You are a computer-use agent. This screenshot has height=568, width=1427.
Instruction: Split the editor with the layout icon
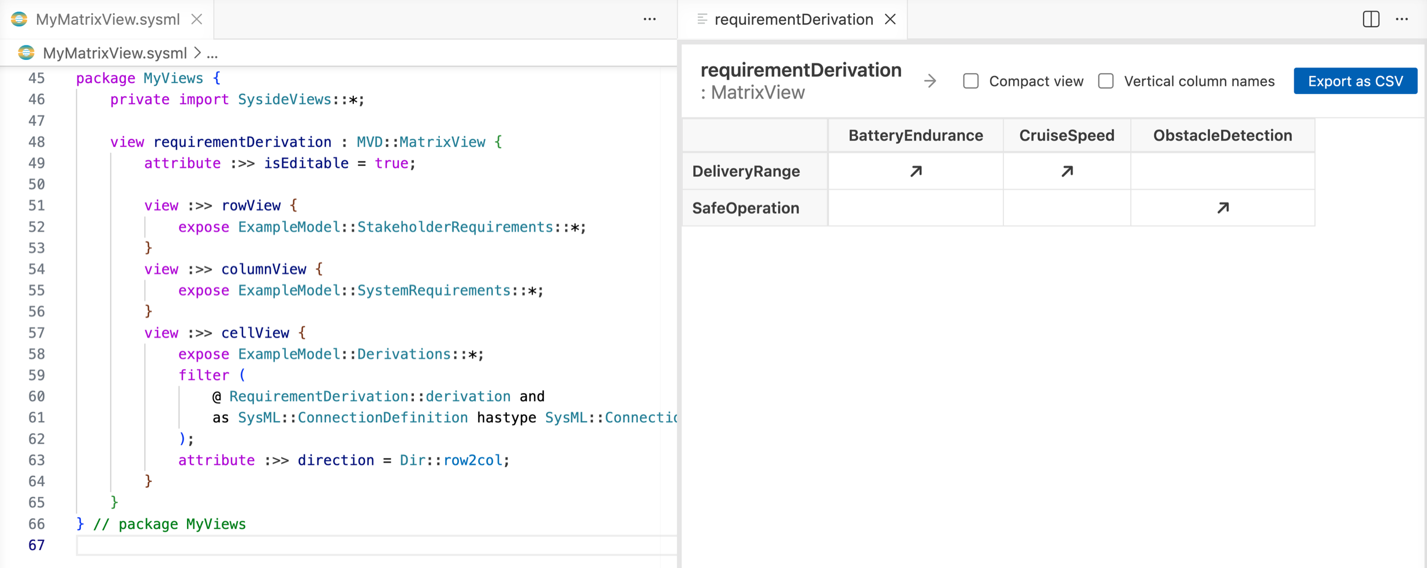click(x=1371, y=19)
